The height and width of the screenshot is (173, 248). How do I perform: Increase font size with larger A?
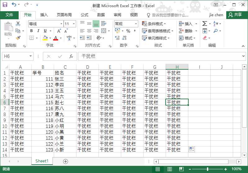click(59, 31)
